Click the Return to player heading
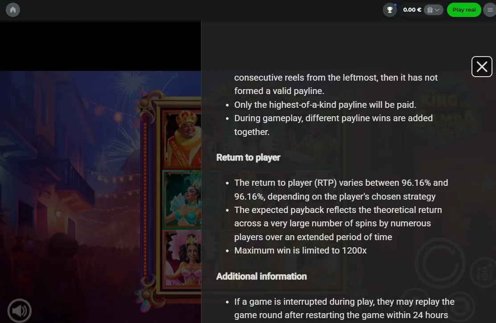Viewport: 496px width, 323px height. [x=248, y=158]
